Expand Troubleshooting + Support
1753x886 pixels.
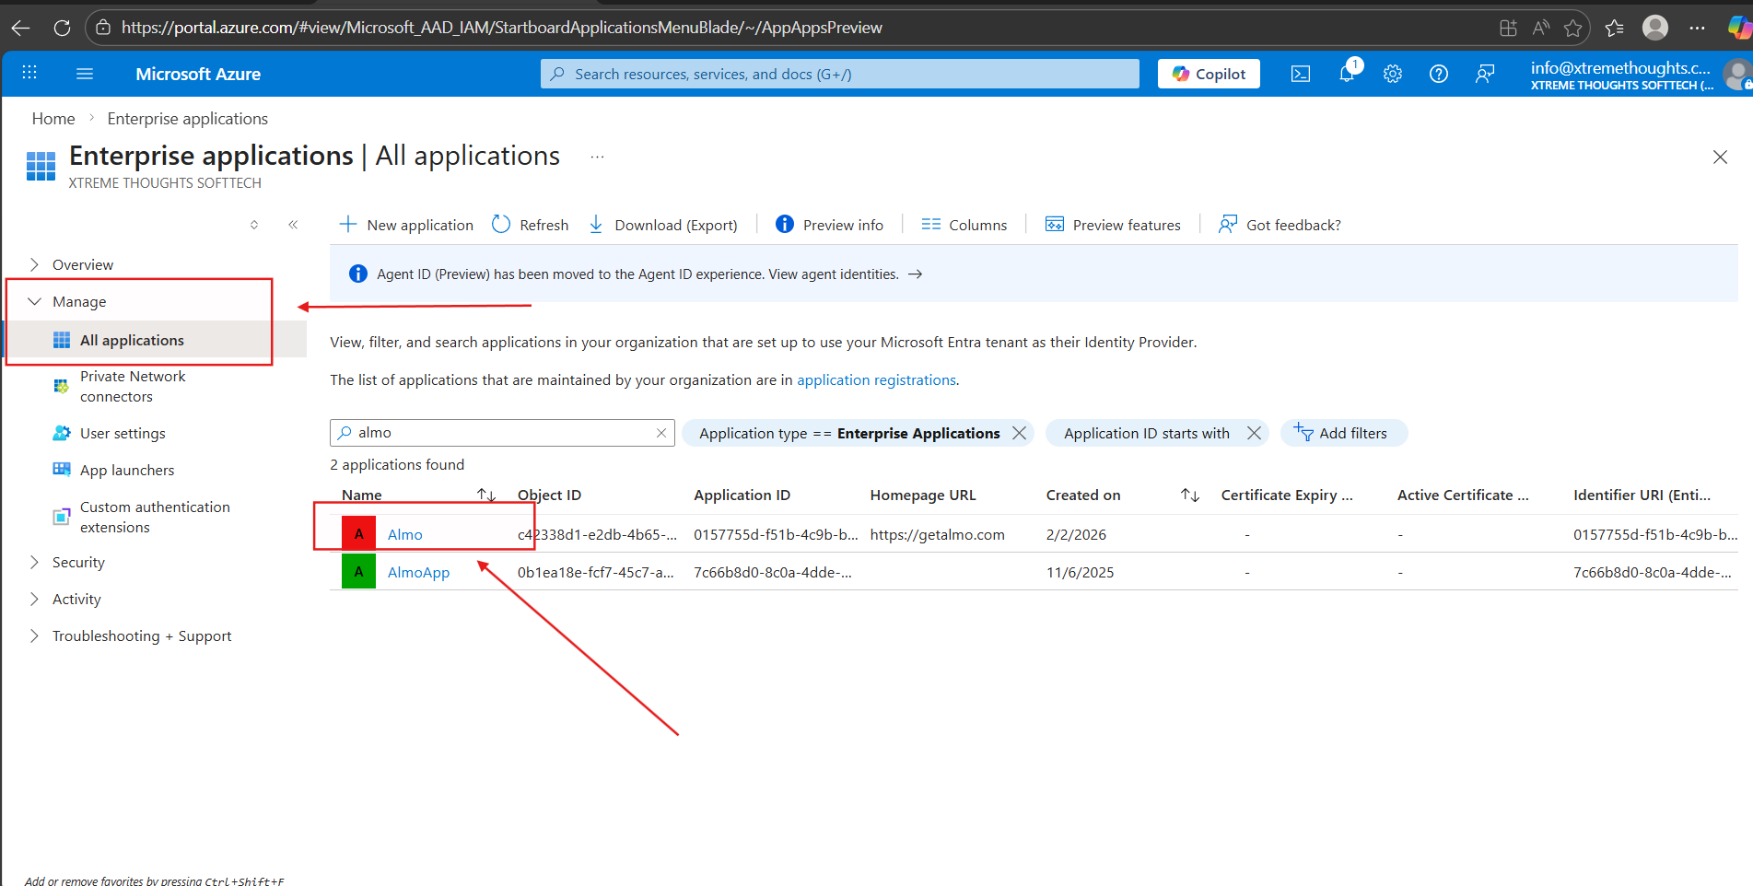tap(34, 635)
